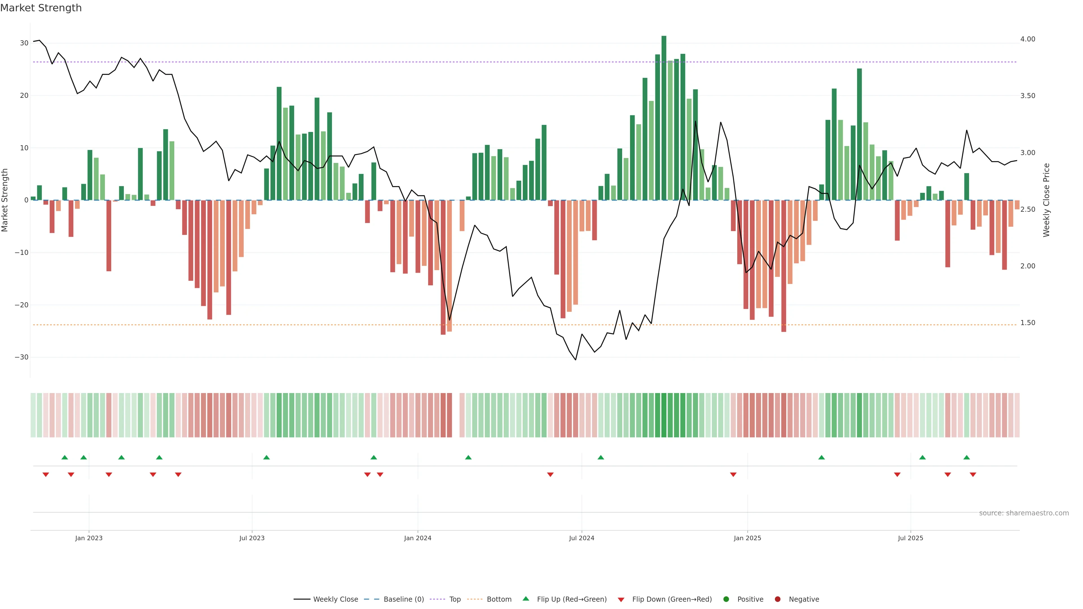
Task: Click the dark red Negative legend dot
Action: [x=777, y=599]
